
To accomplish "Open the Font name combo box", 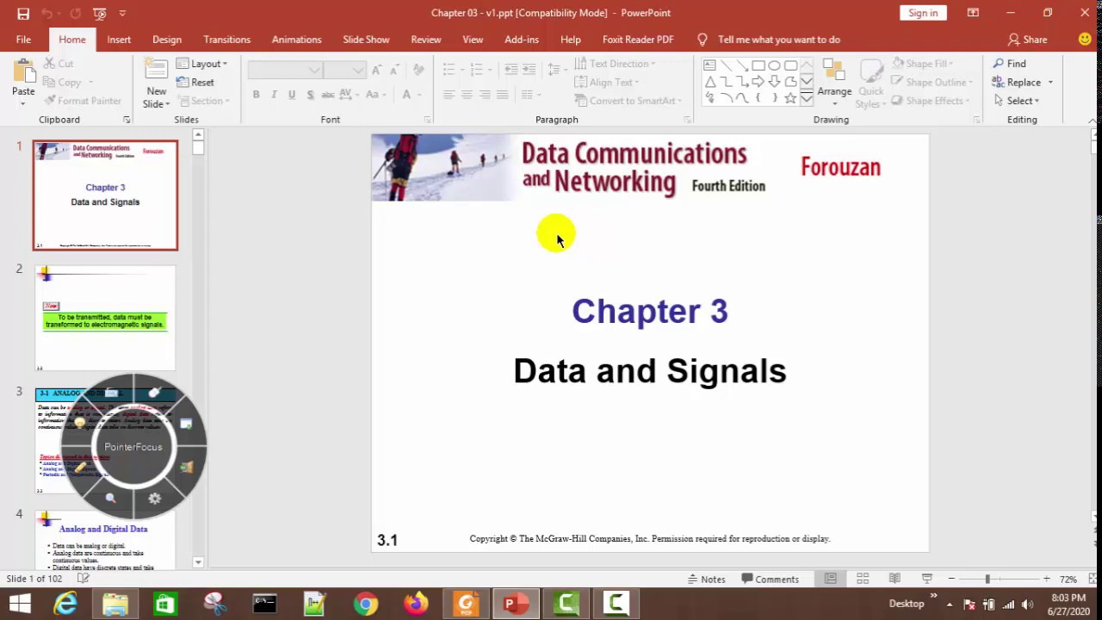I will pyautogui.click(x=285, y=70).
